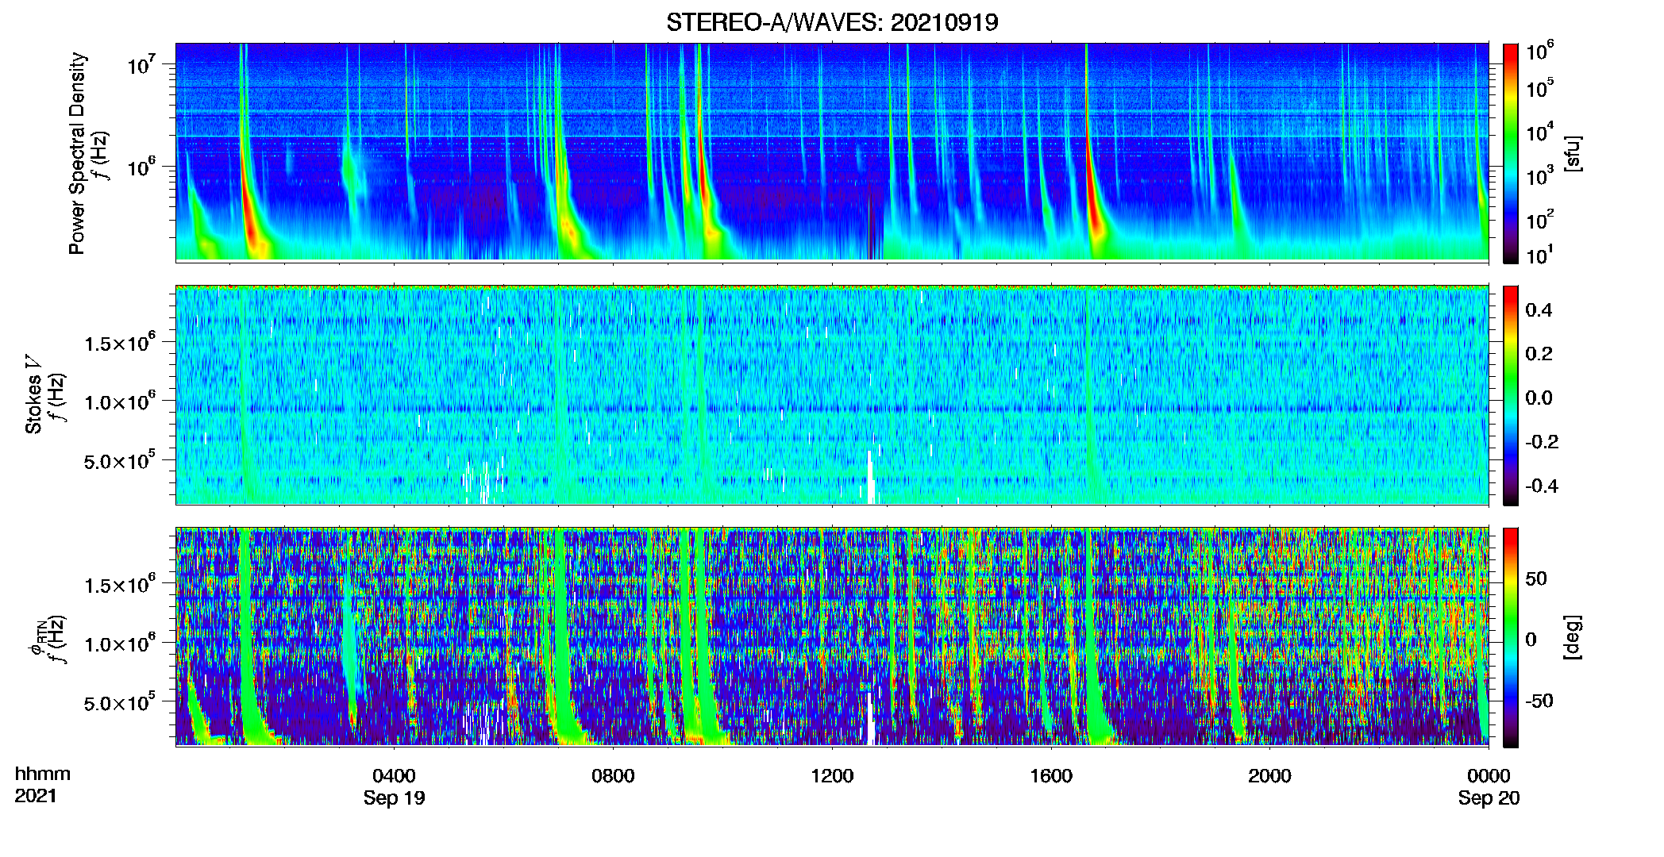This screenshot has height=857, width=1664.
Task: Click the Power Spectral Density axis label
Action: 77,153
